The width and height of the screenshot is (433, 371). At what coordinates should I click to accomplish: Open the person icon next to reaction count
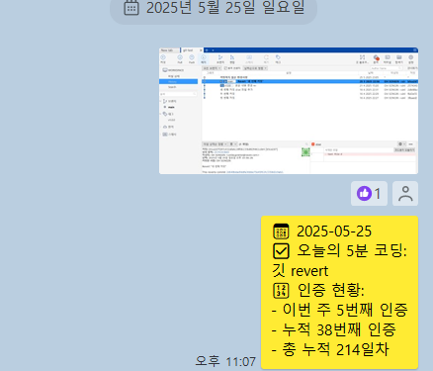pyautogui.click(x=405, y=194)
